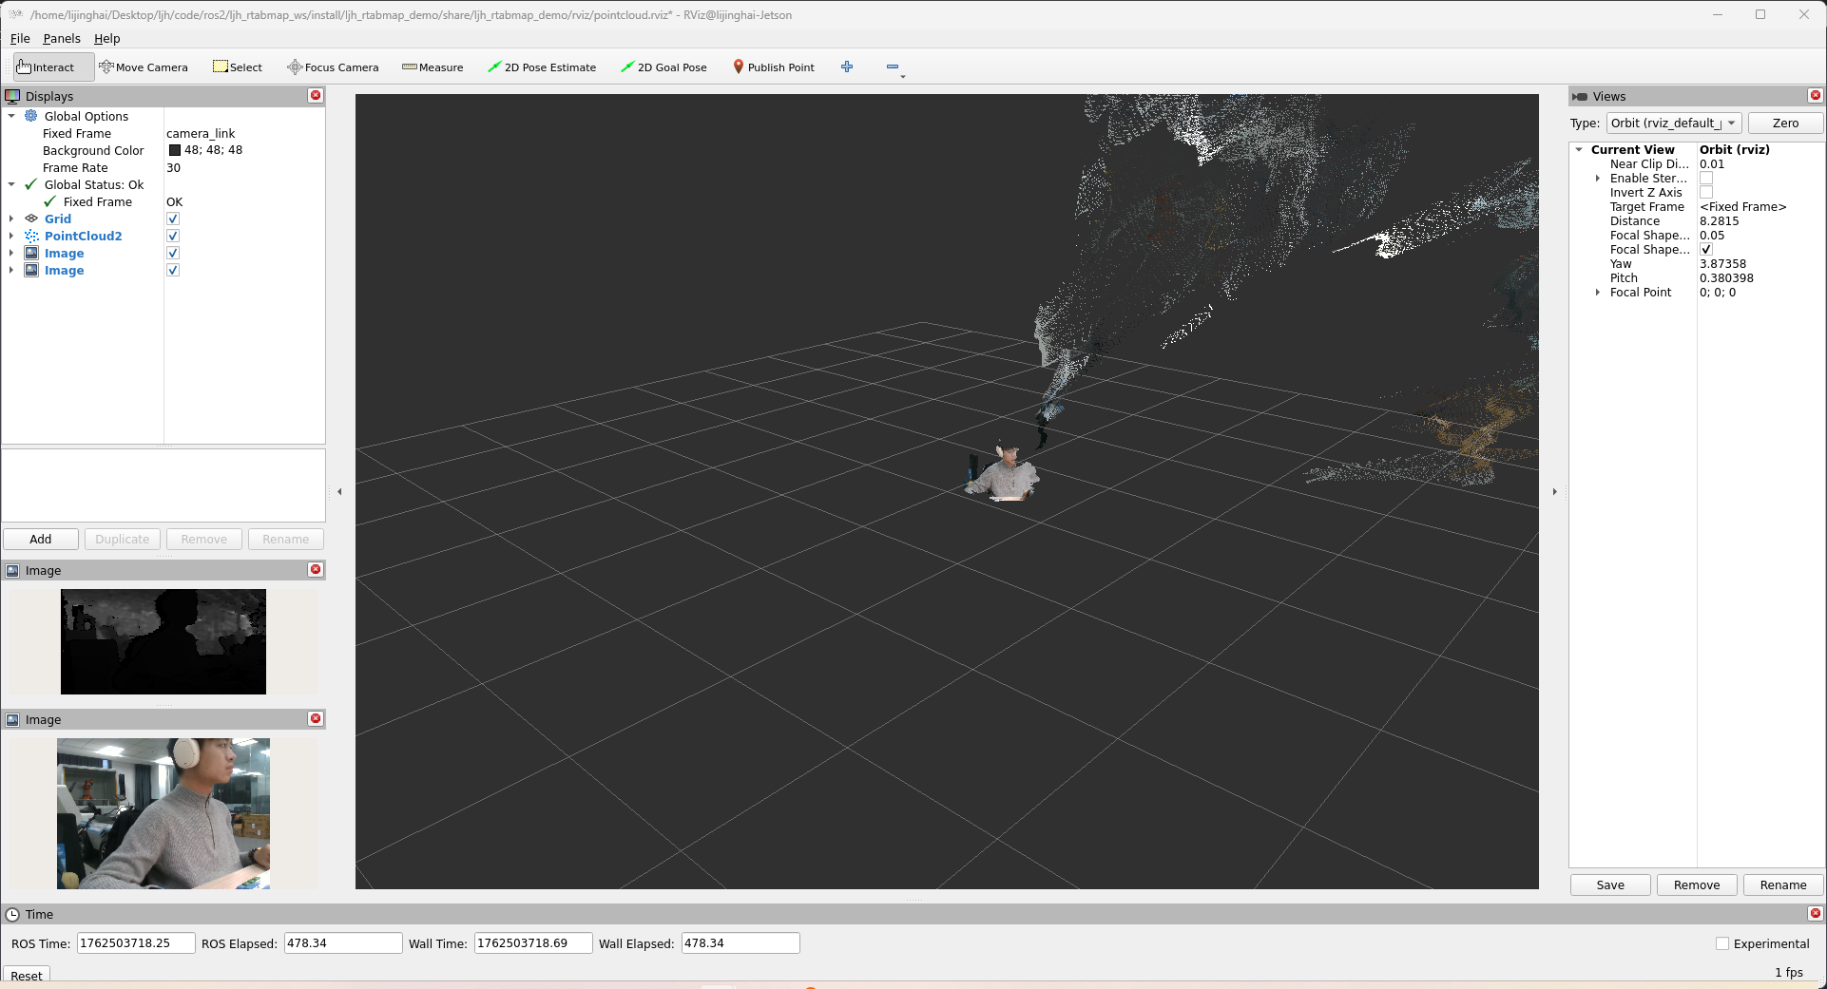The image size is (1827, 989).
Task: Click the Wall Elapsed field
Action: pos(740,942)
